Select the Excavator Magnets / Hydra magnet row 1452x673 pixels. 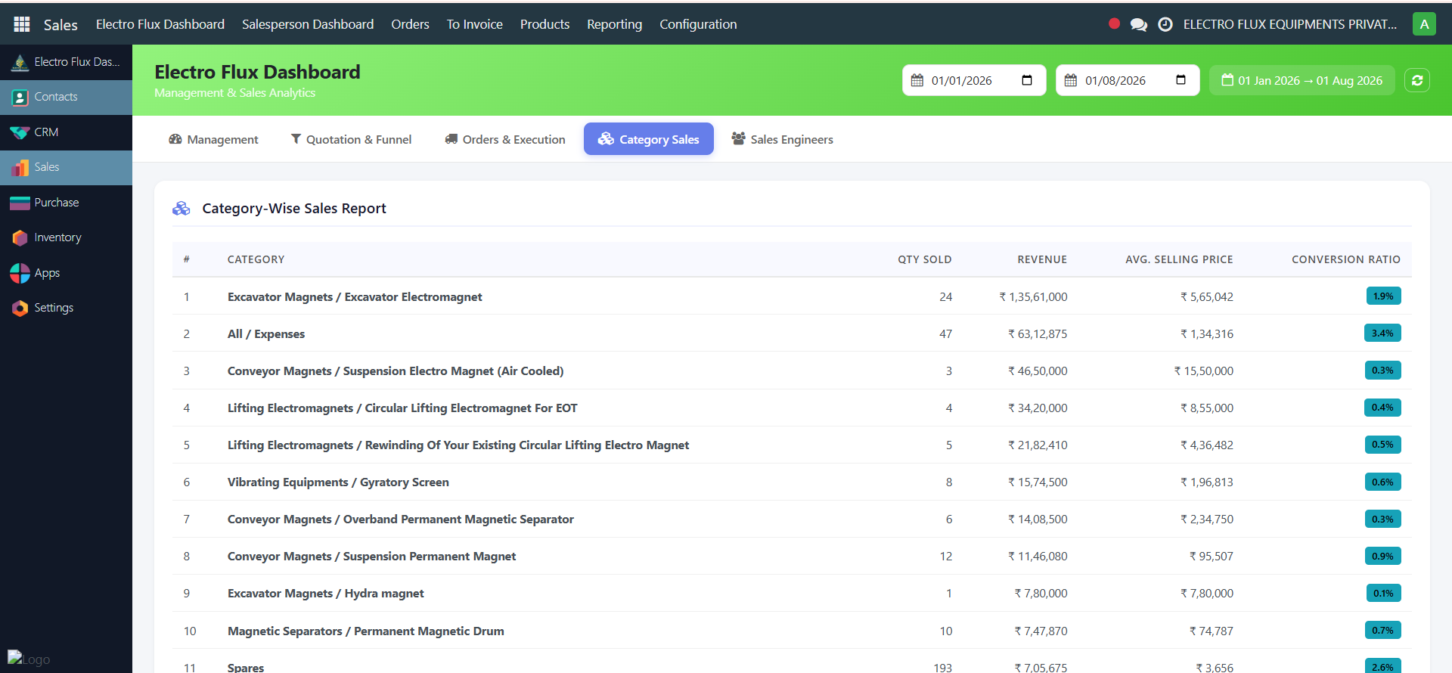[x=792, y=593]
